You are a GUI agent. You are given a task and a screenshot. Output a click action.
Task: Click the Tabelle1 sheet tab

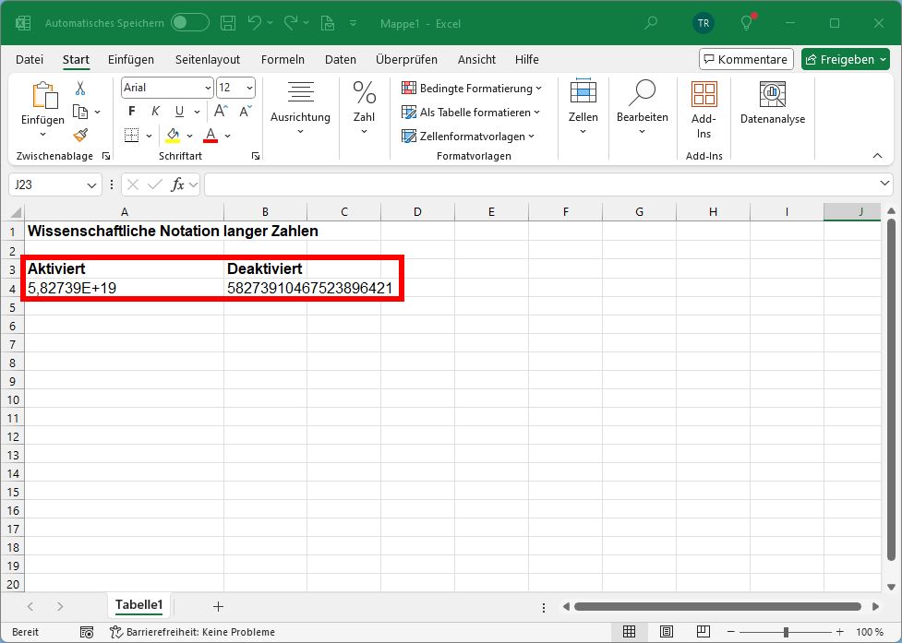[138, 605]
